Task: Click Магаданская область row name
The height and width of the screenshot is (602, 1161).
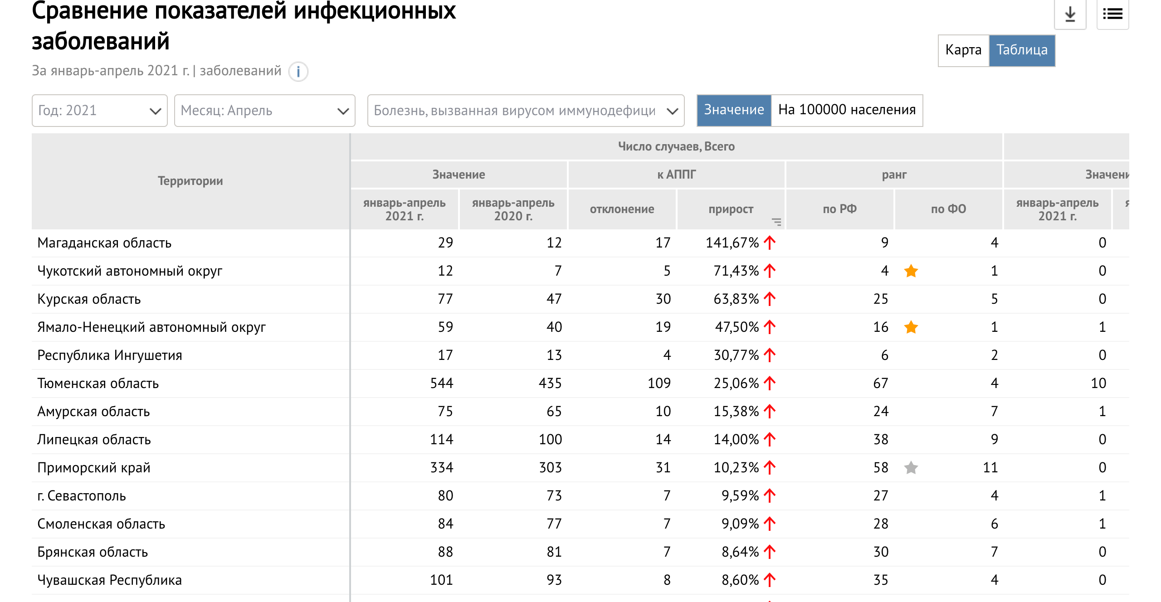Action: pyautogui.click(x=104, y=243)
